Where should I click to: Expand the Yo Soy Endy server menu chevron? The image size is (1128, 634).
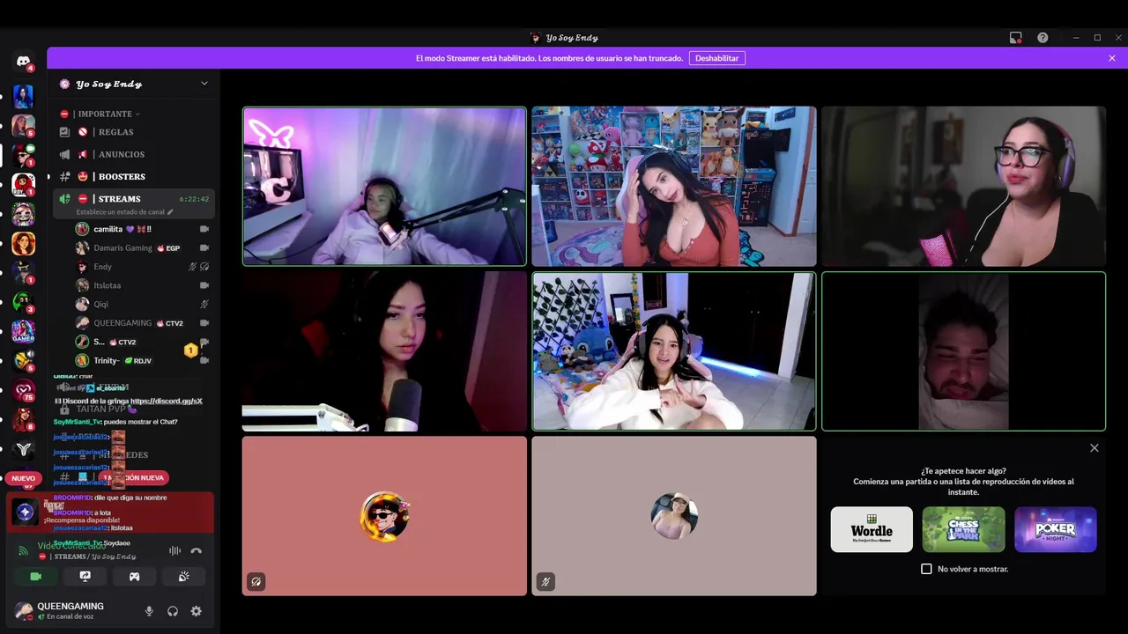[x=204, y=84]
